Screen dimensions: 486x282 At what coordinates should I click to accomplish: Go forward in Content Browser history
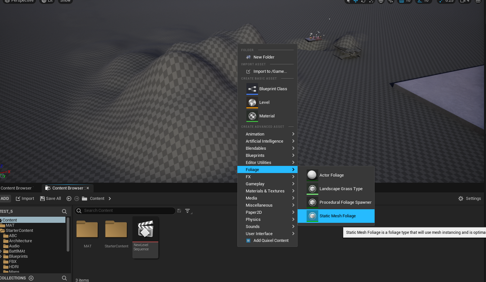77,199
